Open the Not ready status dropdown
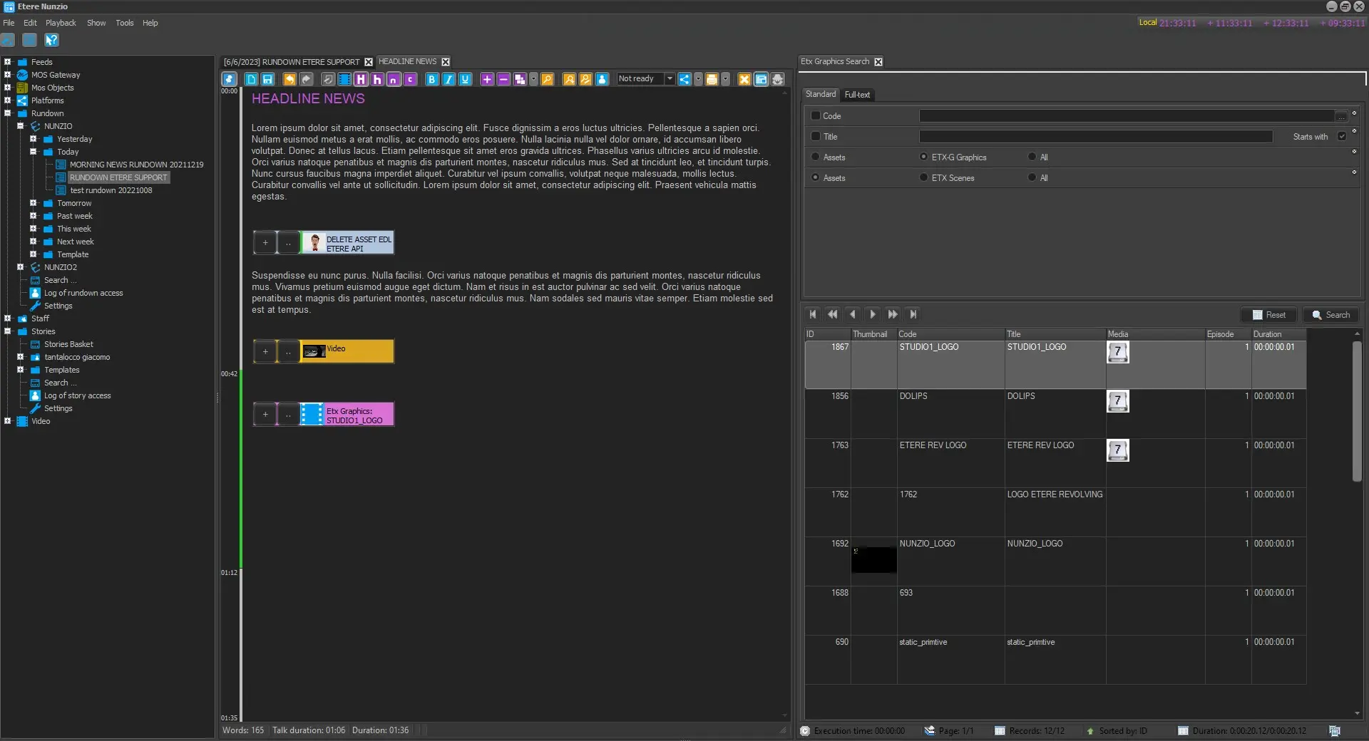This screenshot has height=741, width=1369. [x=670, y=78]
